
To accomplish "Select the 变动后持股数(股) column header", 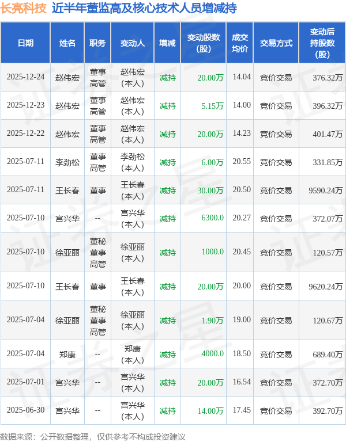I will click(x=322, y=43).
